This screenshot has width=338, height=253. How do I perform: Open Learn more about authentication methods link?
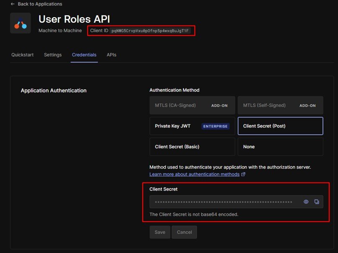click(x=194, y=174)
